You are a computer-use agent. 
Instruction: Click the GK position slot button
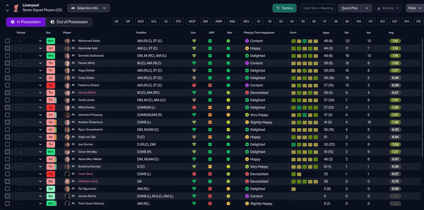pos(116,21)
